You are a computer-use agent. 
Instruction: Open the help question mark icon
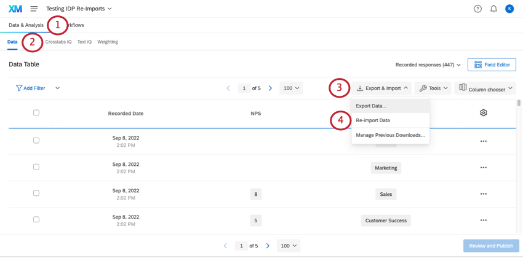477,9
